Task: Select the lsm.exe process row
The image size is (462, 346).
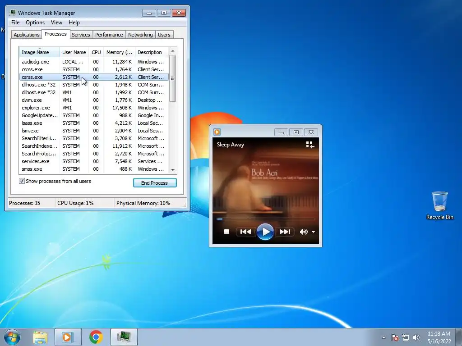Action: [x=94, y=131]
